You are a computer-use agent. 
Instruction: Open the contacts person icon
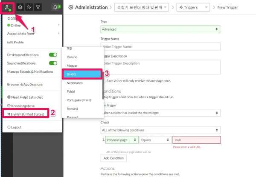[29, 7]
